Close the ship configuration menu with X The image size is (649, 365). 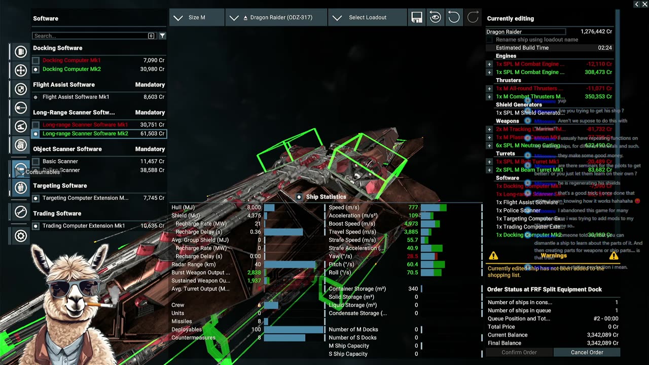[x=644, y=4]
